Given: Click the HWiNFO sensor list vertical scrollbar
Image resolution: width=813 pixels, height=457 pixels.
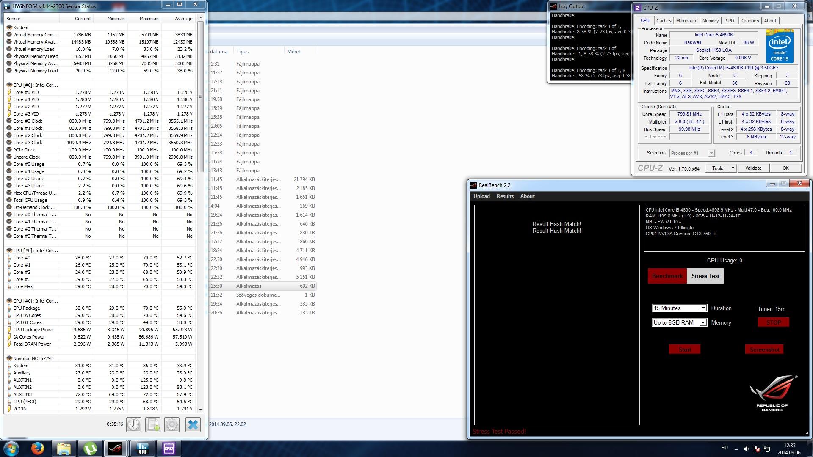Looking at the screenshot, I should [201, 97].
